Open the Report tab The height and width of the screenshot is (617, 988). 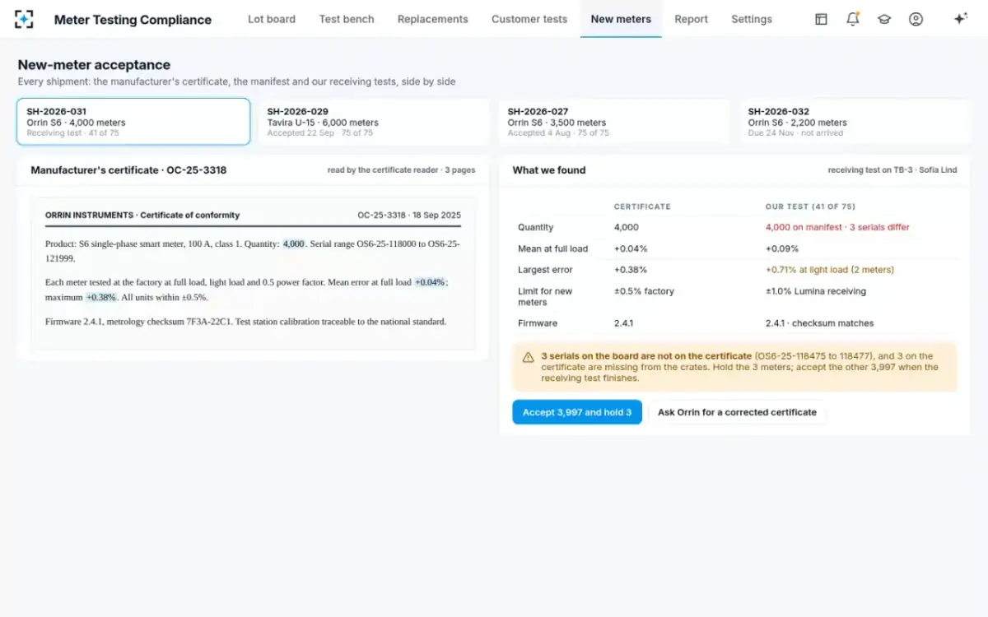tap(691, 19)
